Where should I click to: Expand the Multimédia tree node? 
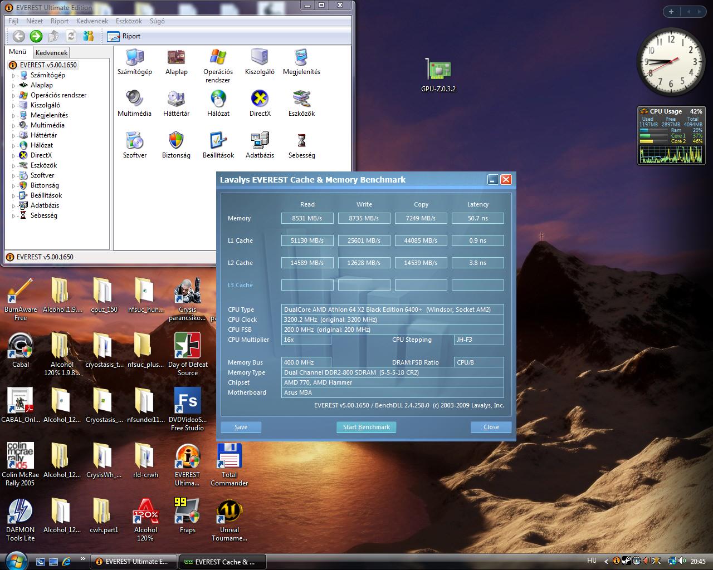tap(14, 125)
